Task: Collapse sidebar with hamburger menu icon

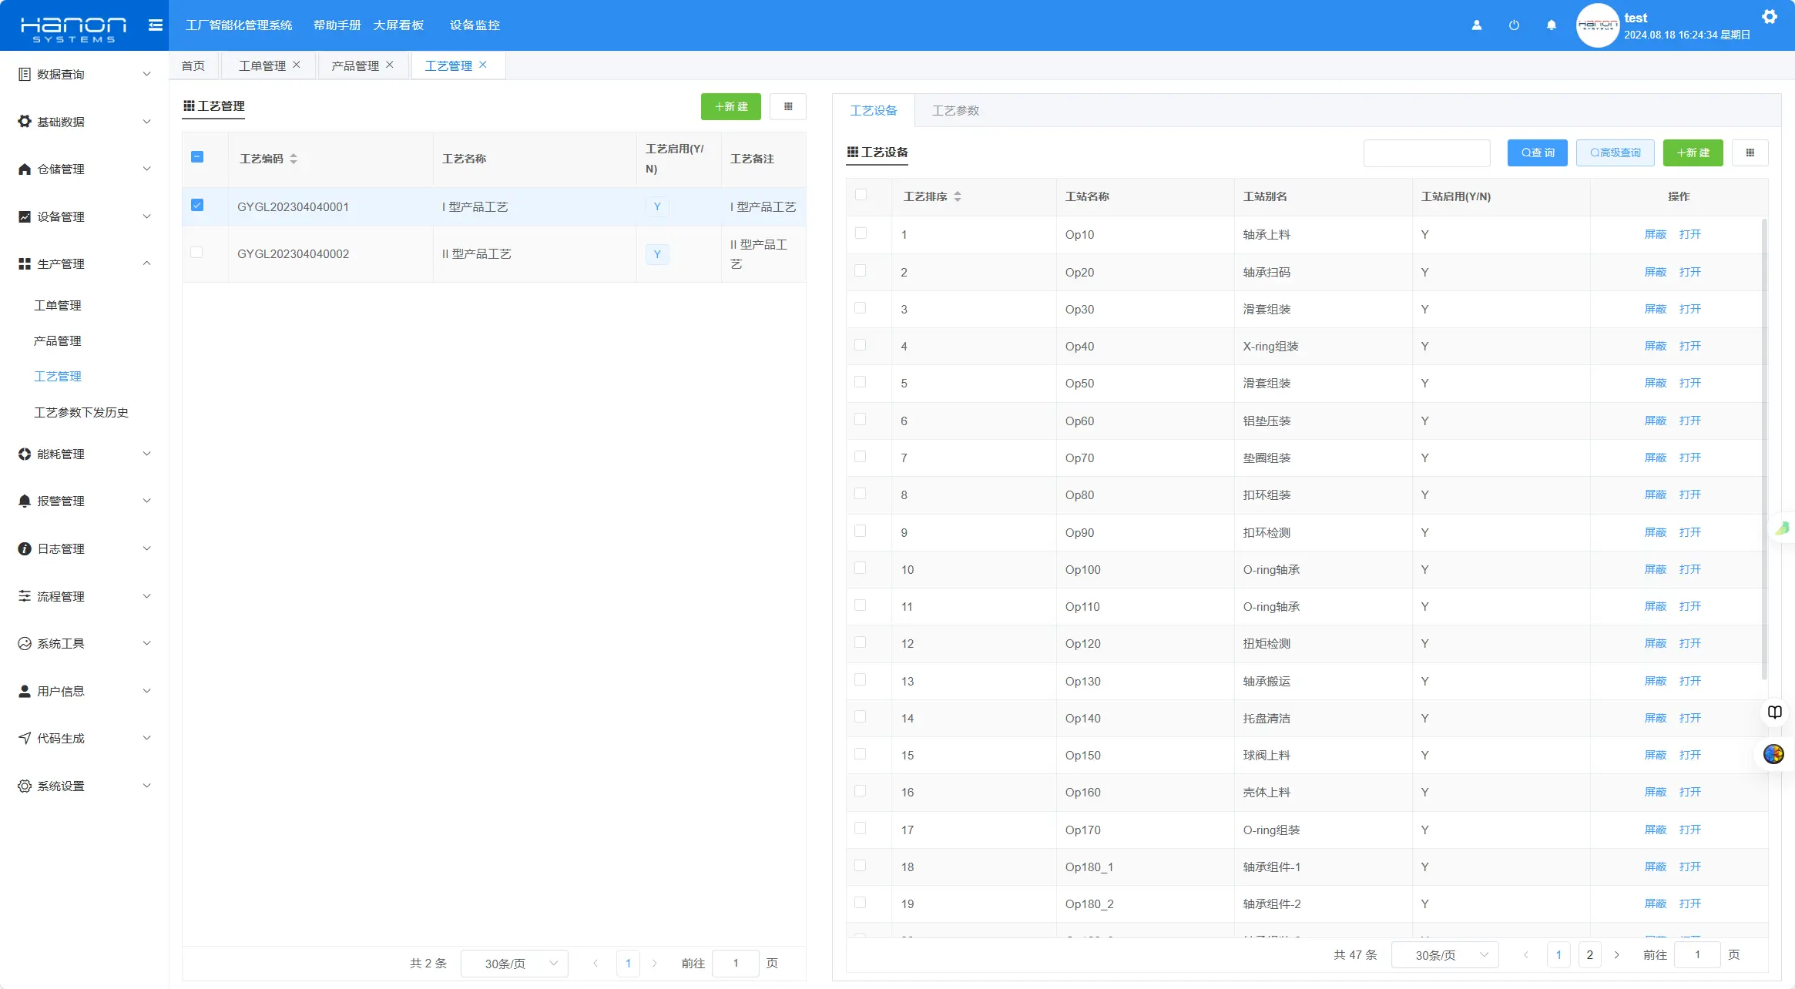Action: coord(155,25)
